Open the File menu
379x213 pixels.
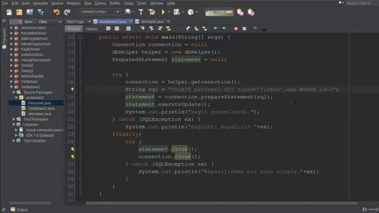tap(5, 4)
